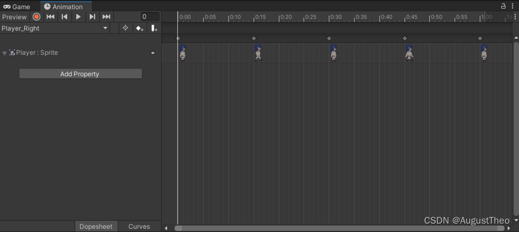Select the sprite keyframe thumbnail at 0:15

click(258, 53)
